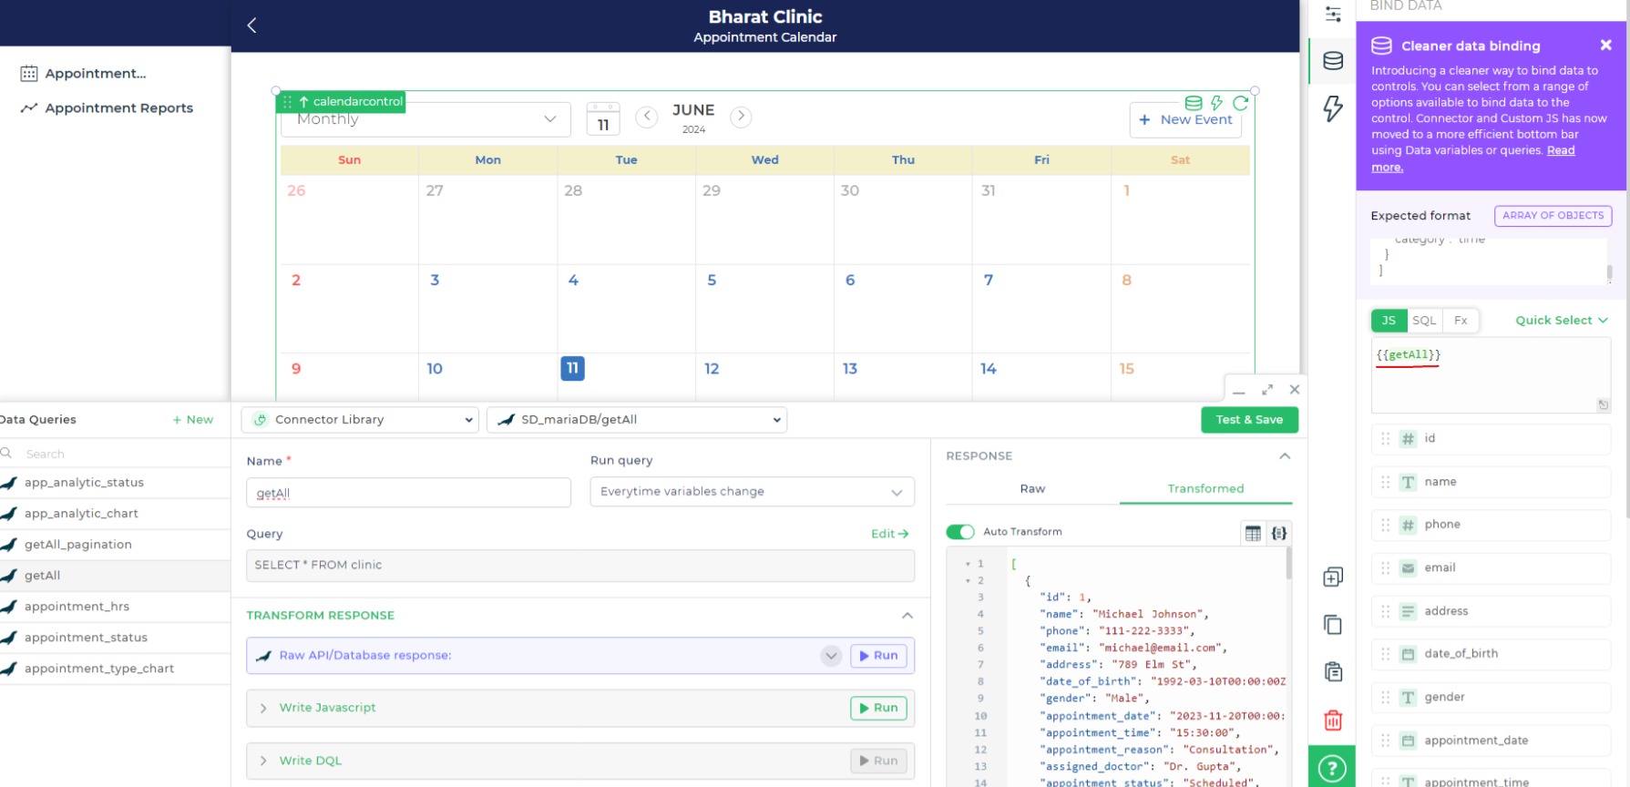Switch to the SQL binding tab

(x=1424, y=321)
